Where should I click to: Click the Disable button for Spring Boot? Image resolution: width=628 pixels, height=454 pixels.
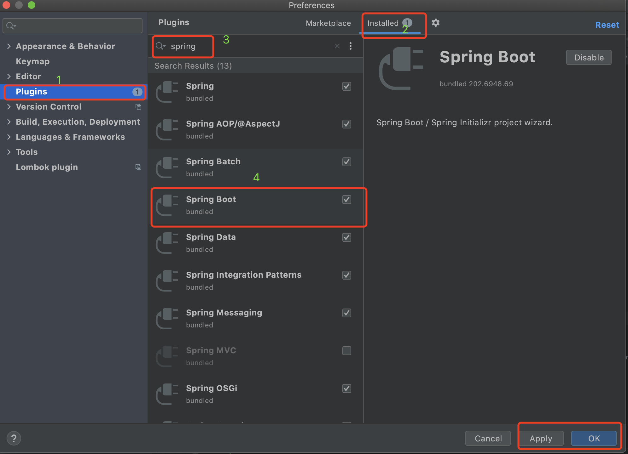pyautogui.click(x=588, y=57)
